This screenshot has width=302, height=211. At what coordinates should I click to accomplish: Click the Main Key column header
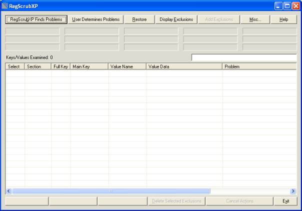(x=89, y=66)
